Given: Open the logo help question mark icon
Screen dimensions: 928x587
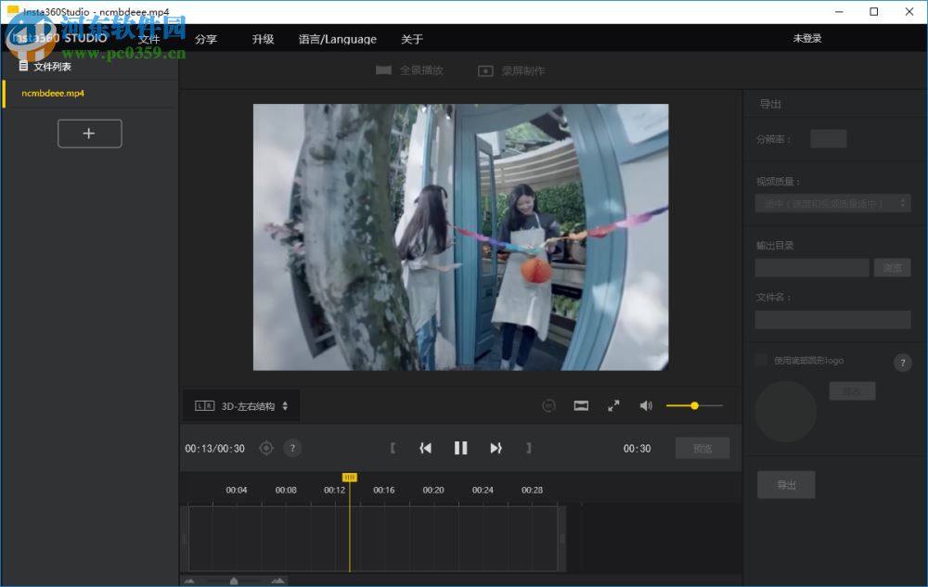Looking at the screenshot, I should point(902,363).
